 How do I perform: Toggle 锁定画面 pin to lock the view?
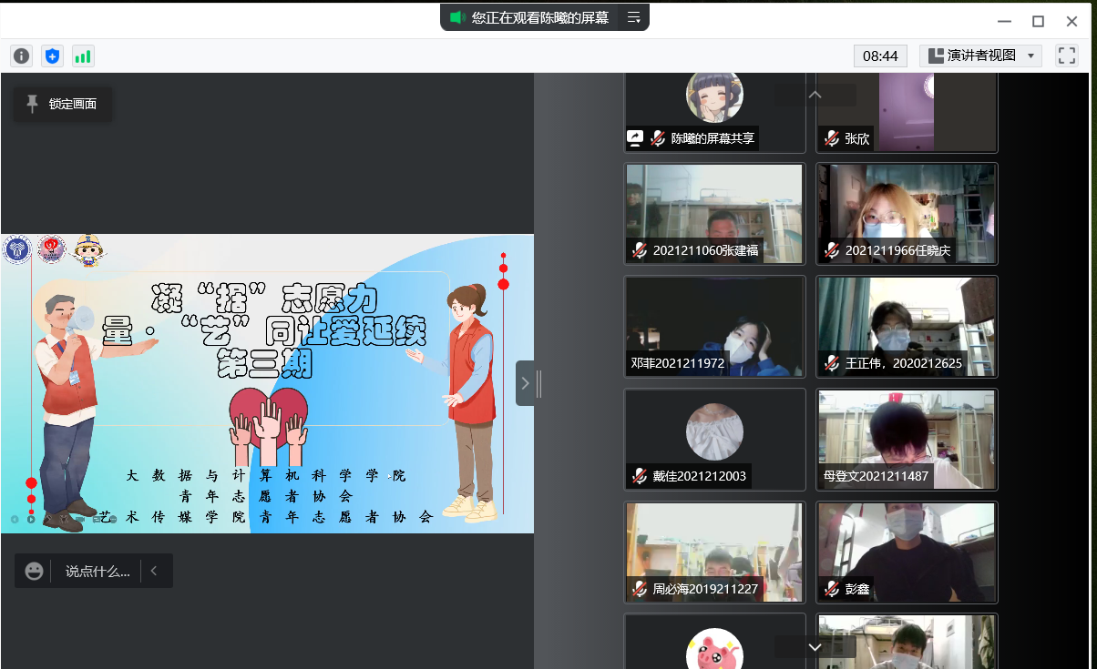[x=62, y=104]
